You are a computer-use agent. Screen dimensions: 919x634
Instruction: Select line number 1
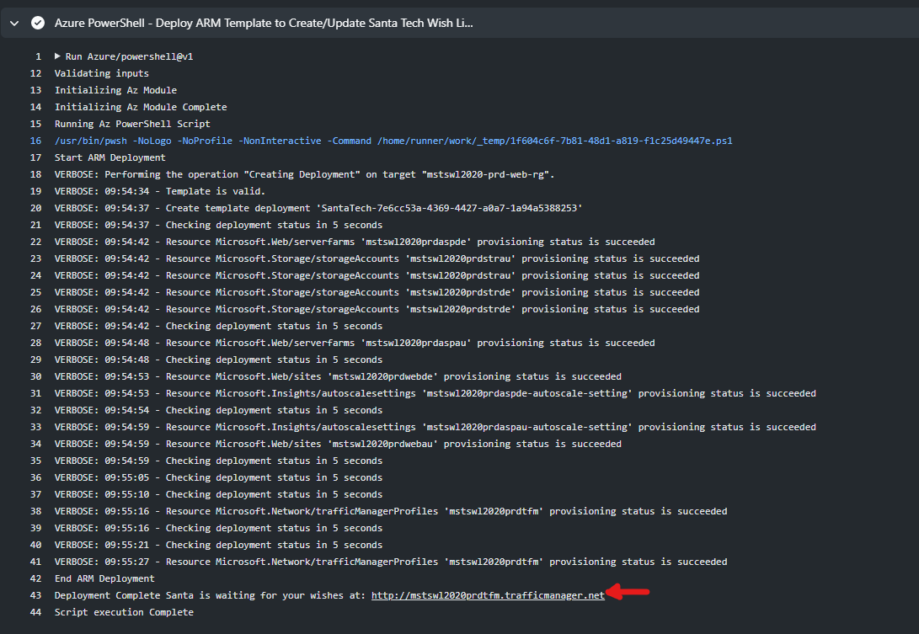pyautogui.click(x=39, y=57)
